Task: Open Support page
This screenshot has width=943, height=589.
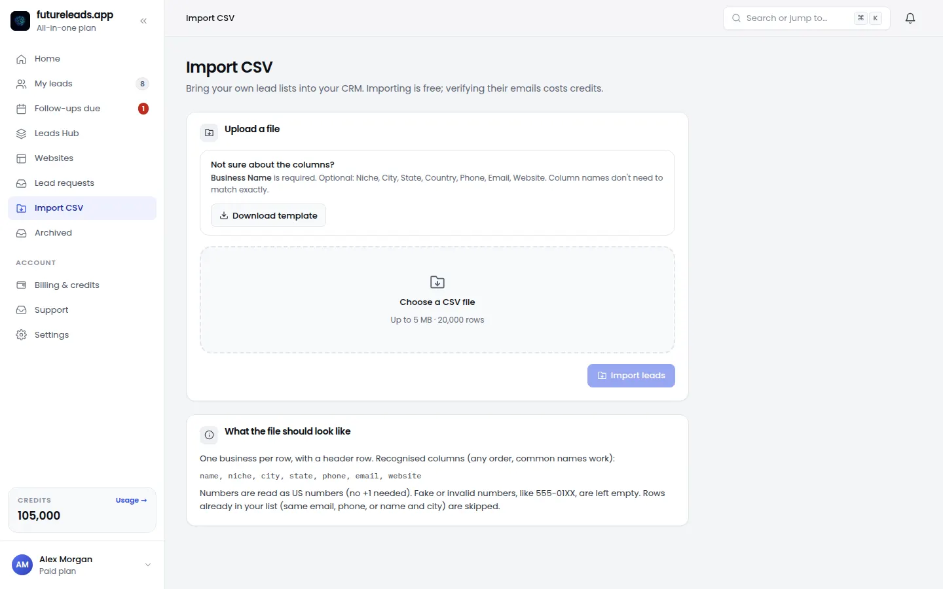Action: coord(82,310)
